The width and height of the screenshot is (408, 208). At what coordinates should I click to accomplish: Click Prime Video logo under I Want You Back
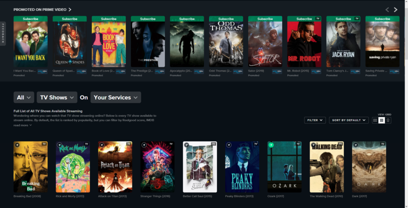tap(42, 71)
